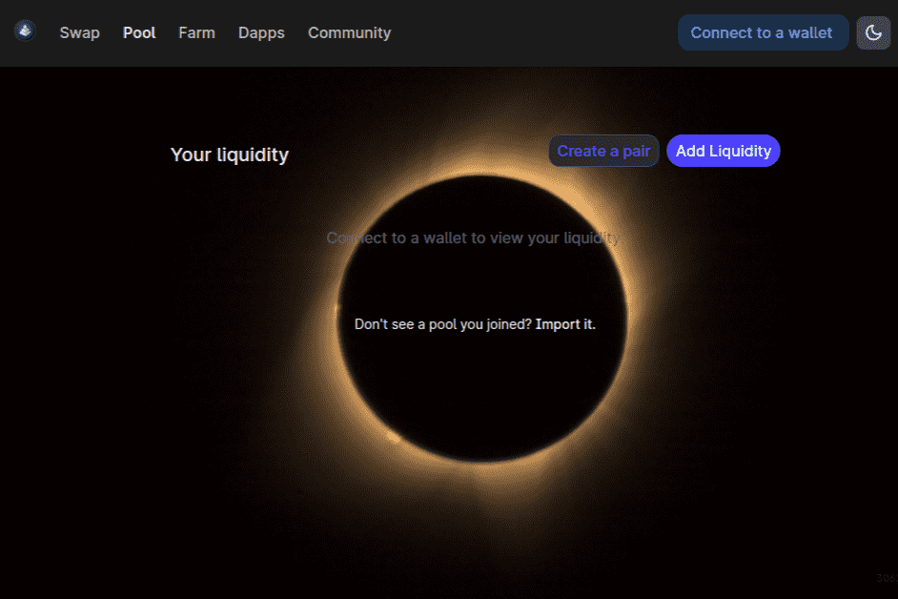Follow the Swap navigation link
The width and height of the screenshot is (898, 599).
pyautogui.click(x=79, y=32)
